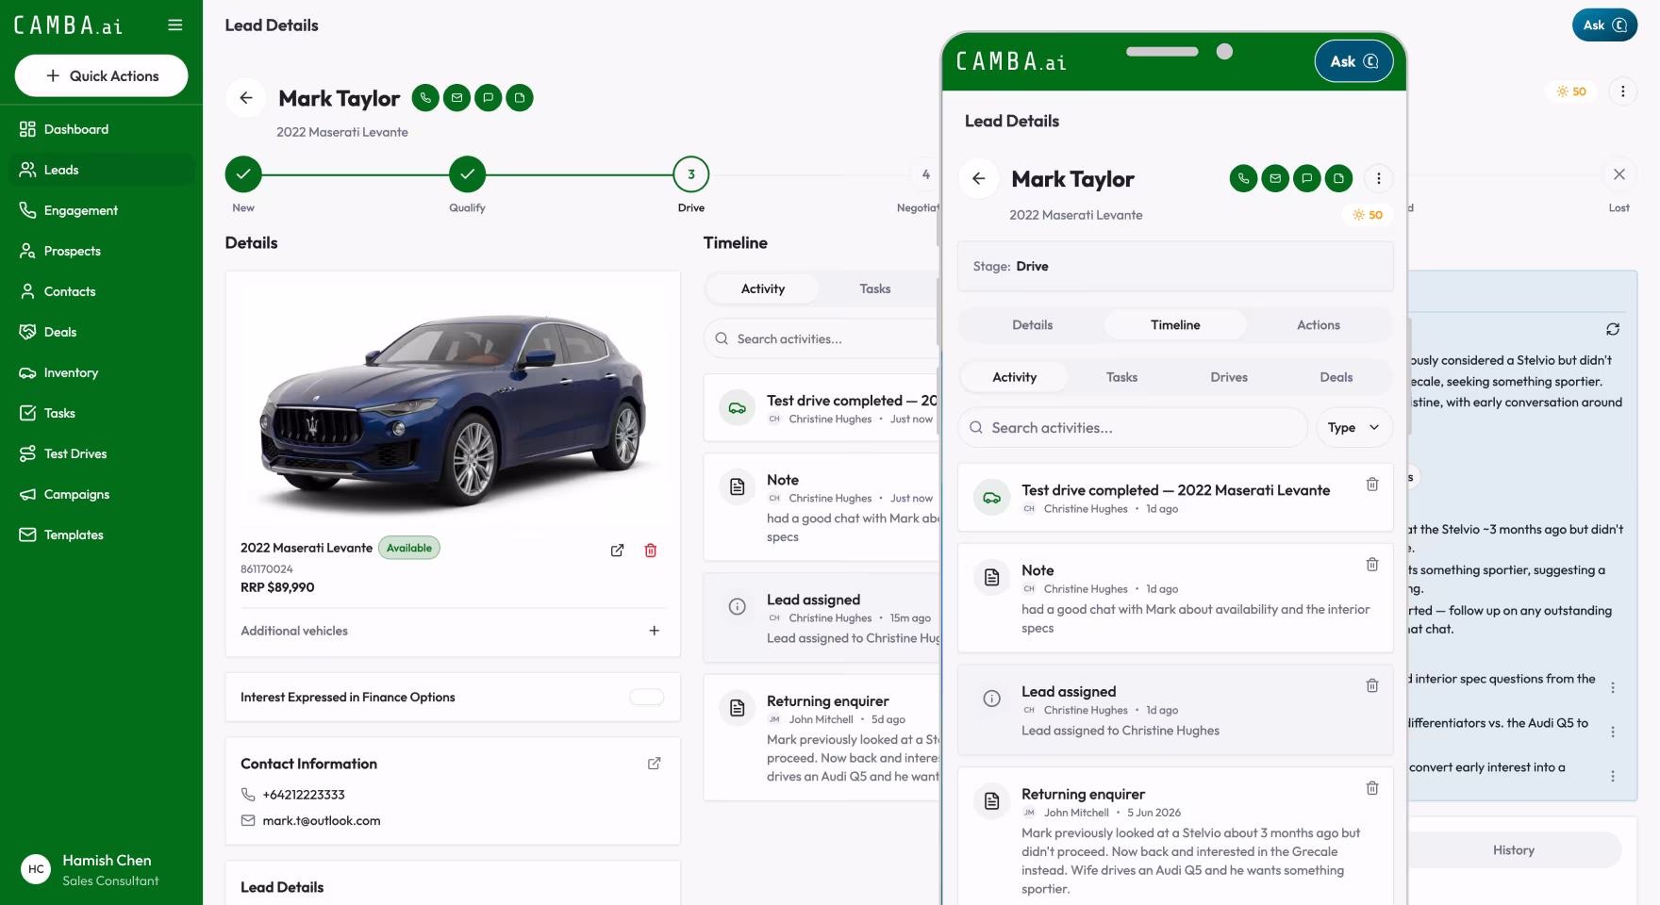
Task: Click the document icon beside Mark Taylor in desktop view
Action: 520,97
